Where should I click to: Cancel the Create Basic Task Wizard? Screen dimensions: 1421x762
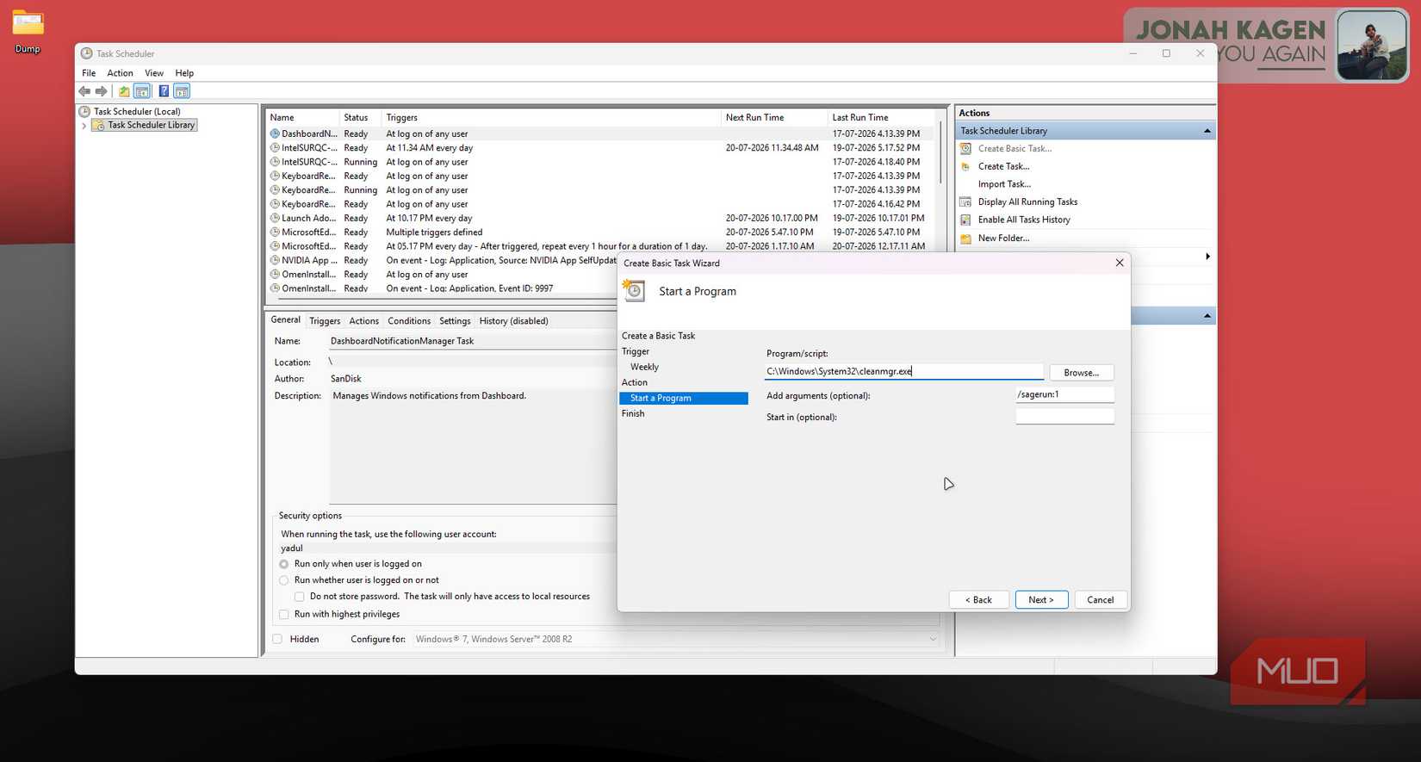click(1100, 600)
